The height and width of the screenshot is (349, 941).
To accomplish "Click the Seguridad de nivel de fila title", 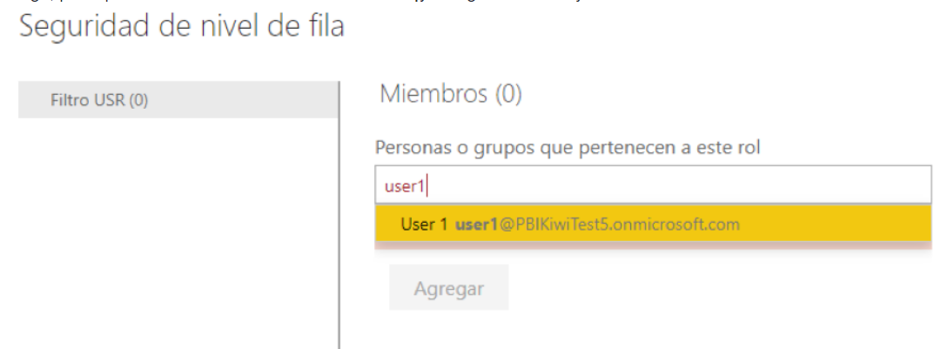I will [182, 26].
